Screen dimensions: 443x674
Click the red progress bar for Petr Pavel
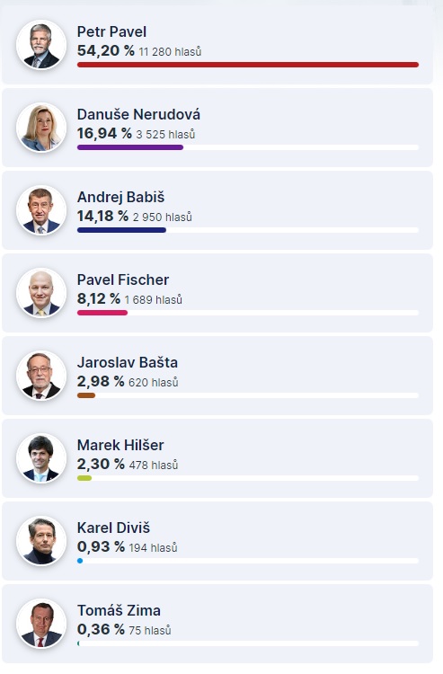(x=248, y=65)
